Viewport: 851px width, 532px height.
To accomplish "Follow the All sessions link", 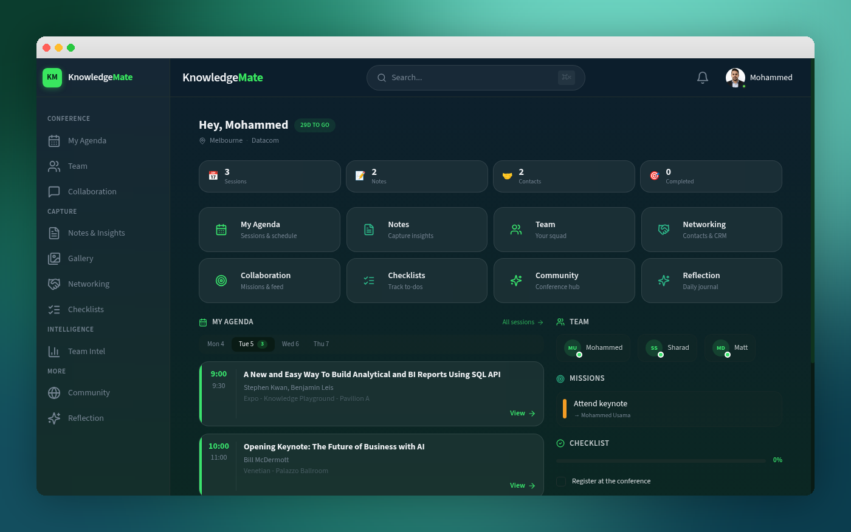I will coord(523,322).
